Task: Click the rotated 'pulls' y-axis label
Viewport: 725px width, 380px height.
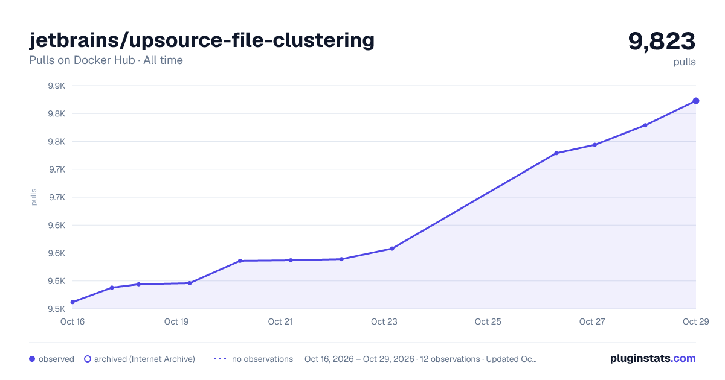Action: pyautogui.click(x=34, y=197)
